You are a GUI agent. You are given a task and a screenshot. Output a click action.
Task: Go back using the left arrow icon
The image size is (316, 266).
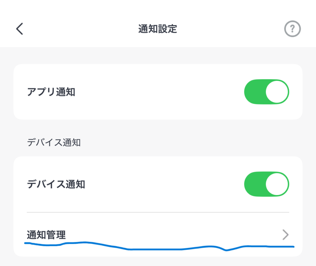click(20, 29)
